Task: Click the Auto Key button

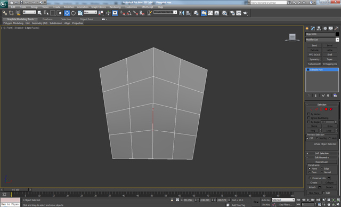Action: tap(266, 200)
